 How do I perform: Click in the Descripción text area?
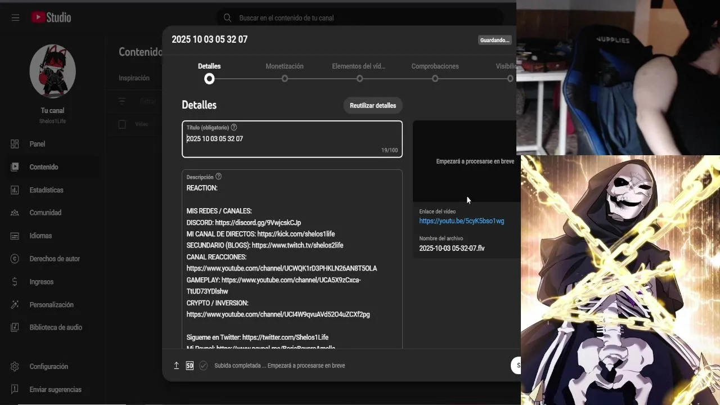pos(292,259)
